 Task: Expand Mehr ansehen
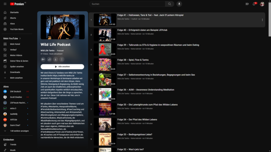(x=17, y=78)
